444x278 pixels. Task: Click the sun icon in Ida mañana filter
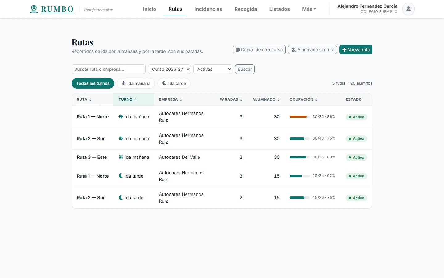[x=123, y=83]
